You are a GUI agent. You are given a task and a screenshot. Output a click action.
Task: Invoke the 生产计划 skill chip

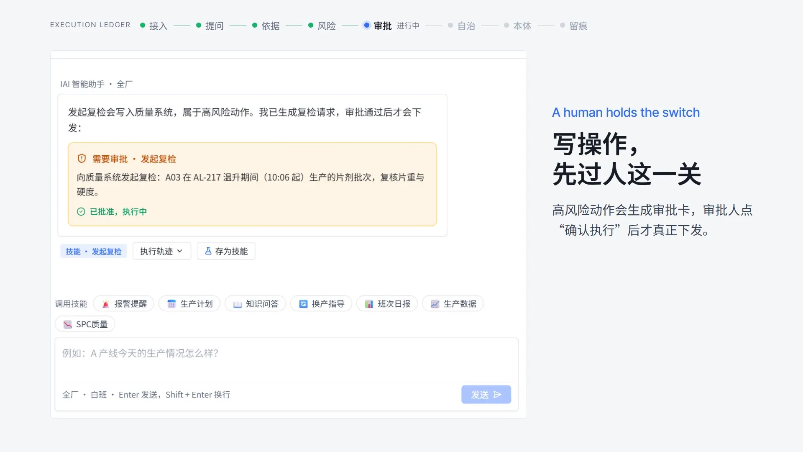pos(189,304)
